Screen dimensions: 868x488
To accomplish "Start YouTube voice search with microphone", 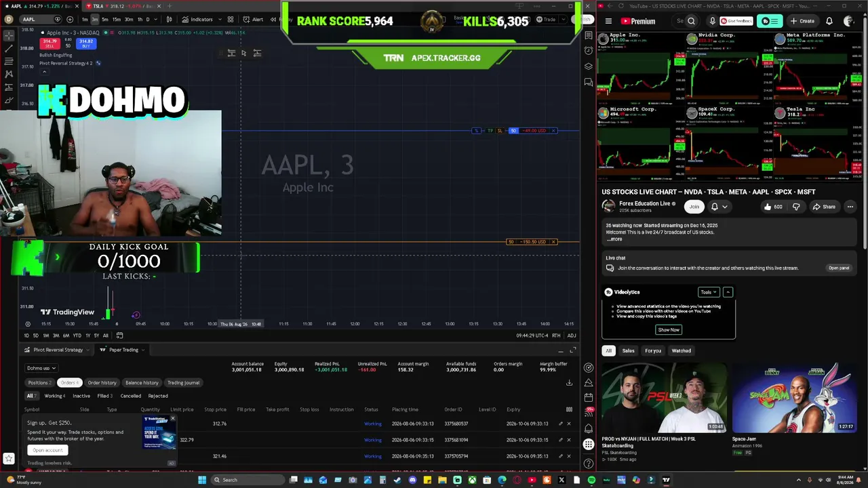I will coord(712,21).
